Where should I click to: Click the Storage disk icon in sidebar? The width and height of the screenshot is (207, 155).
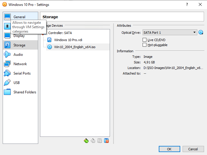click(x=7, y=45)
